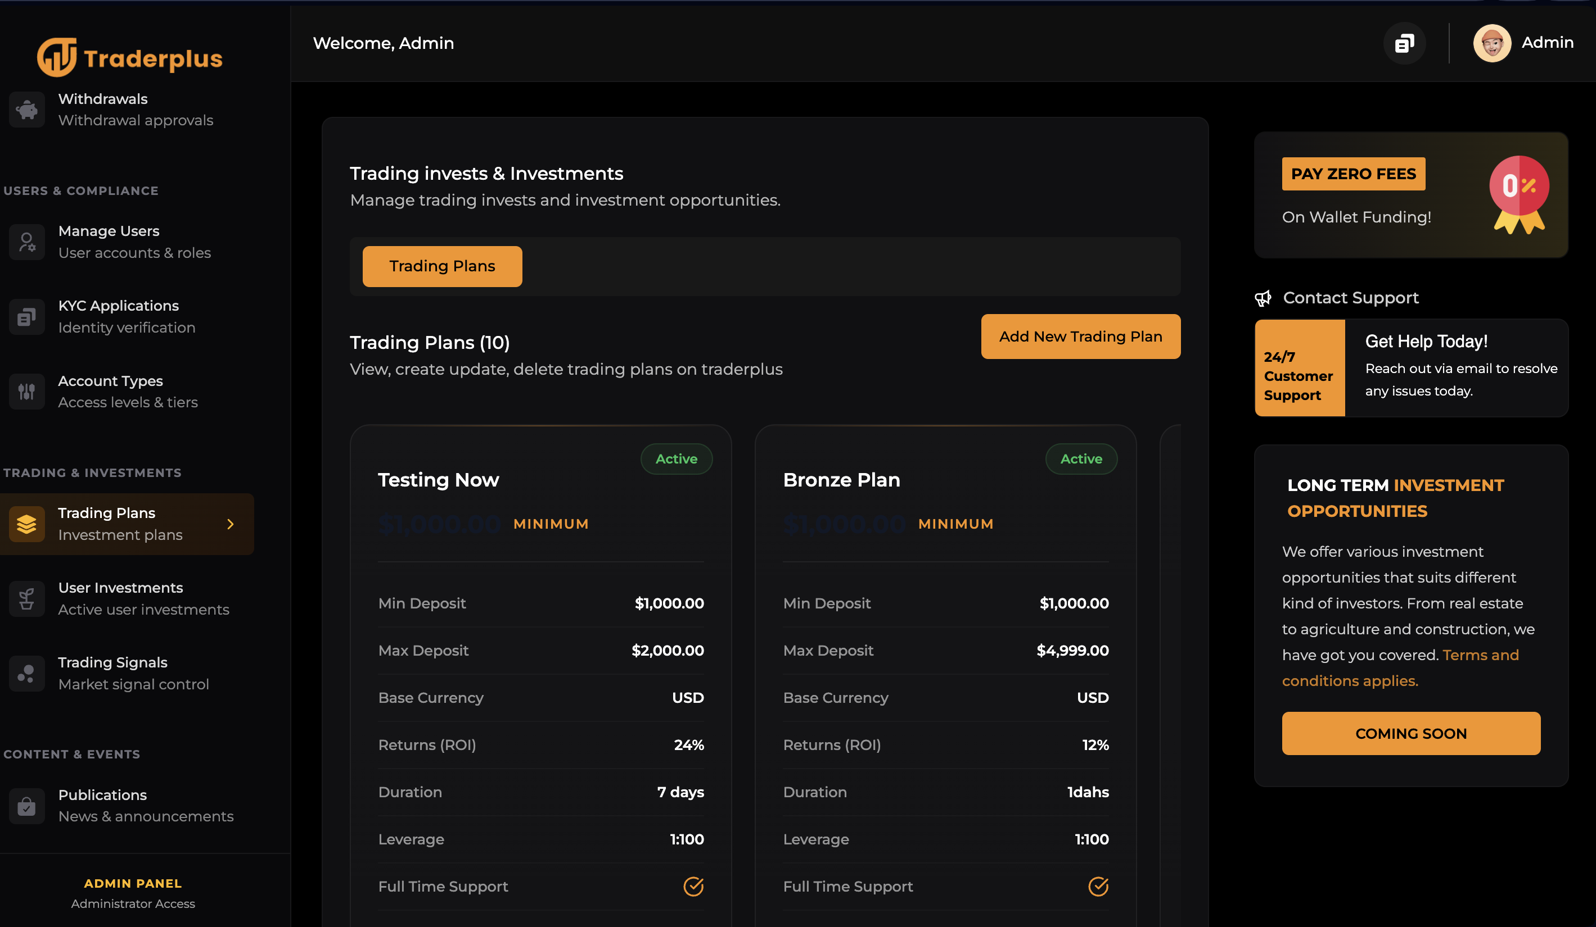1596x927 pixels.
Task: Click Testing Now Full Time Support checkmark
Action: click(693, 887)
